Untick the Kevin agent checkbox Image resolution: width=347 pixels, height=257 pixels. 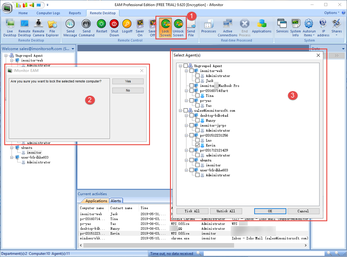click(197, 145)
